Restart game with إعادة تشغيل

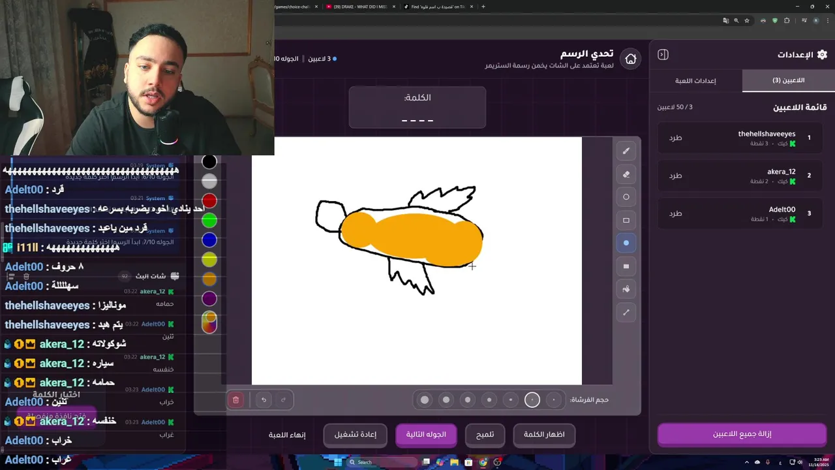pyautogui.click(x=356, y=435)
